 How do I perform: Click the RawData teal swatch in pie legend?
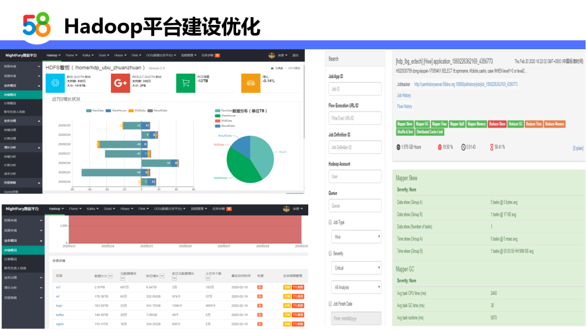click(x=218, y=111)
